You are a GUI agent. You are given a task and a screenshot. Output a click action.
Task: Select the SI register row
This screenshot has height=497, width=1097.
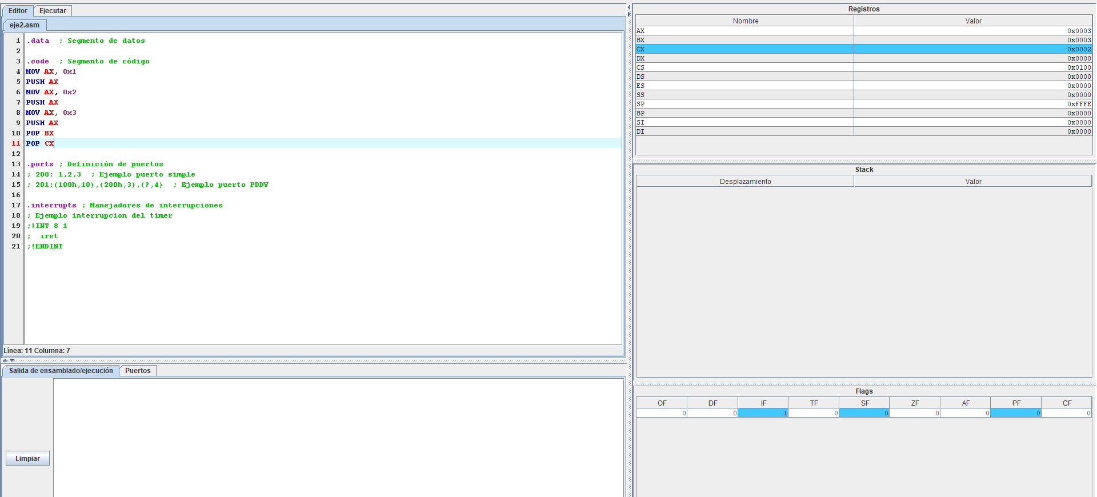[x=864, y=122]
